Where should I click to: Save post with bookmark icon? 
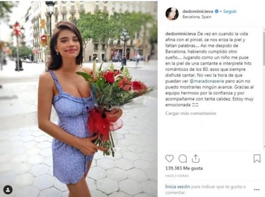257,159
